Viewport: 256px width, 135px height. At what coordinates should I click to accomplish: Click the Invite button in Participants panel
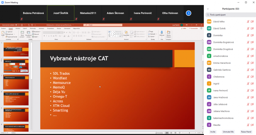pyautogui.click(x=213, y=132)
